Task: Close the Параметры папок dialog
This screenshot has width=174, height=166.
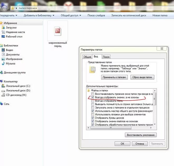Action: (162, 48)
